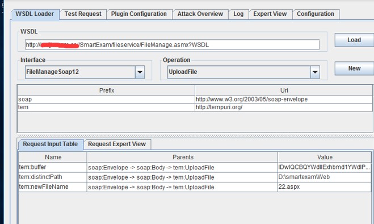Open the Configuration tab

click(316, 14)
